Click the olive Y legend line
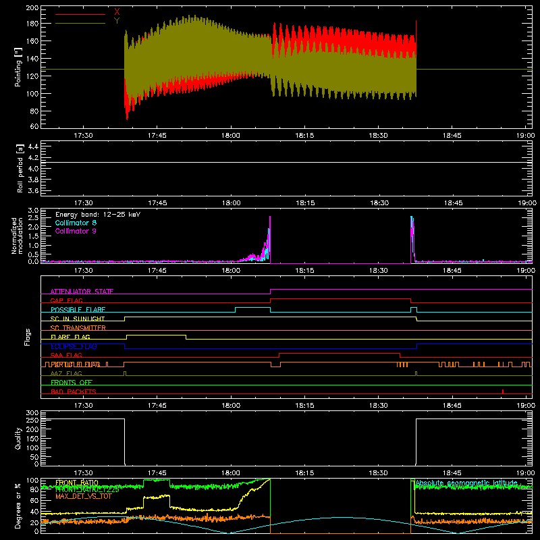540x540 pixels. [80, 24]
